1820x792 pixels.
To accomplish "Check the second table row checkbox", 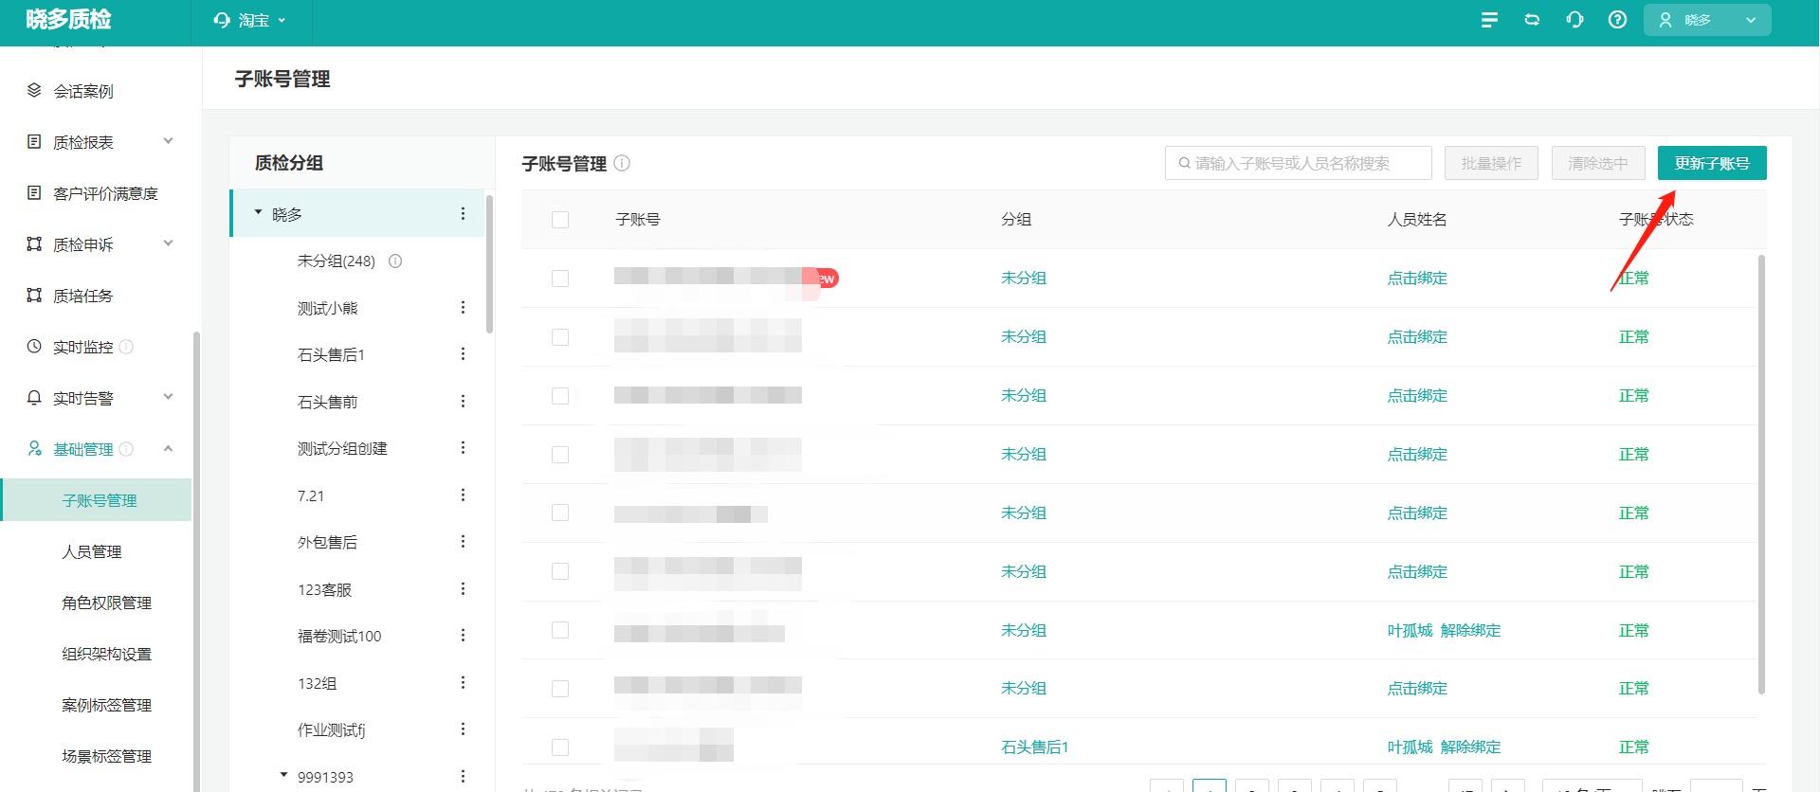I will click(560, 337).
